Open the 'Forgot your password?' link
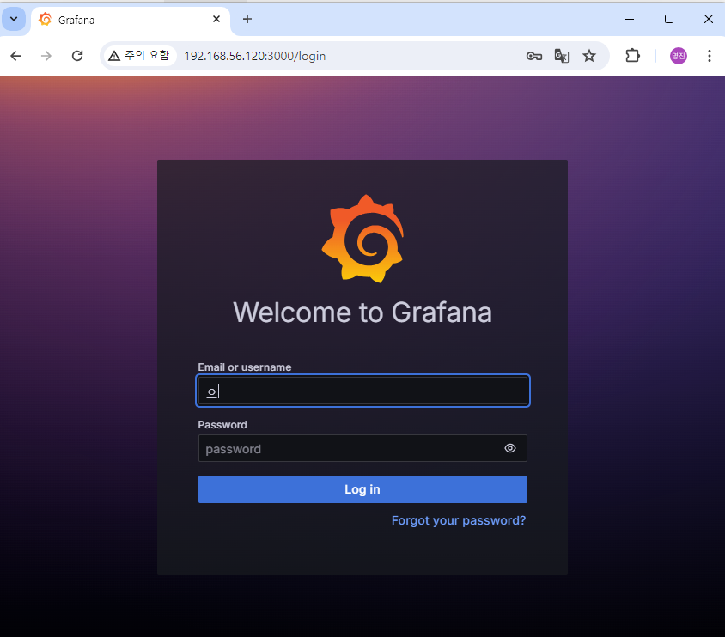 click(459, 520)
